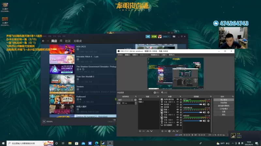The image size is (261, 146).
Task: Open Steam profile avatar
Action: point(160,36)
